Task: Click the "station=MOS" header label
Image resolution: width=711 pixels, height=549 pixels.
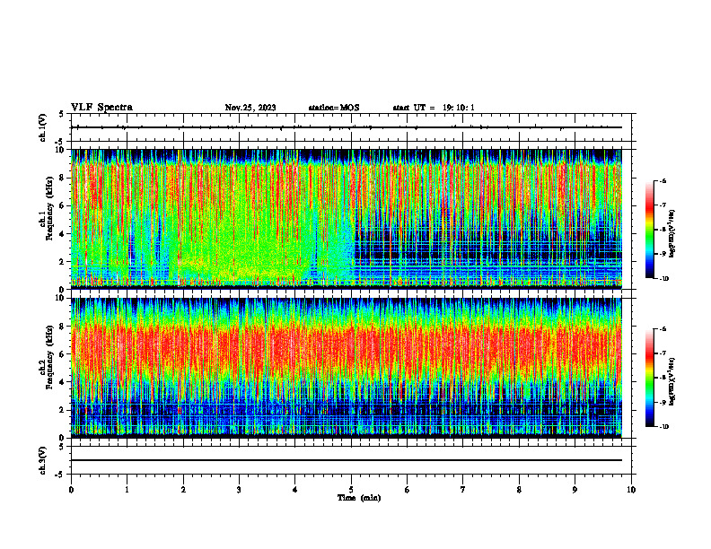Action: (334, 108)
